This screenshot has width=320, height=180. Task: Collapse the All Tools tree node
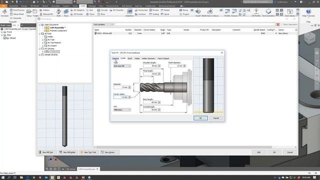[x=39, y=33]
